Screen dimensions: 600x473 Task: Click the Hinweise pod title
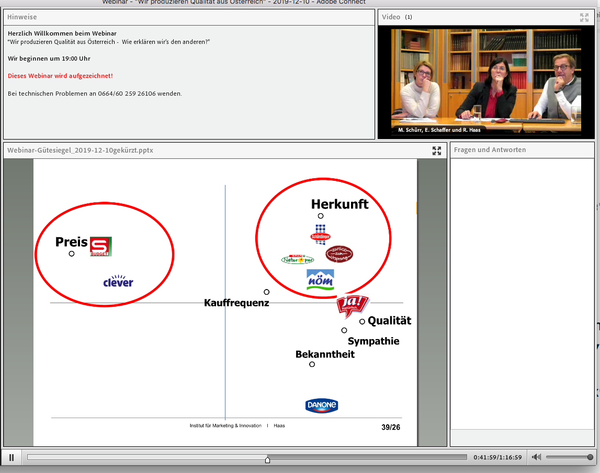click(22, 17)
